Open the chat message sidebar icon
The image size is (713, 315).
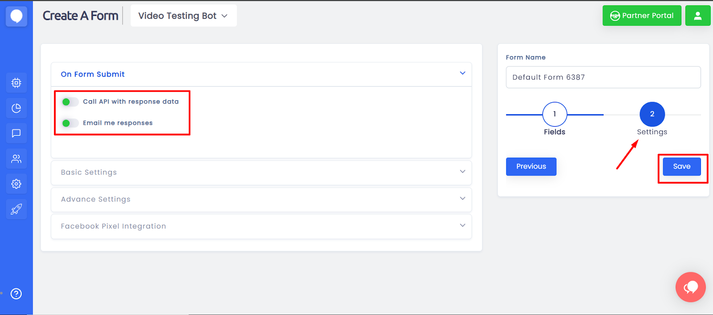(x=16, y=133)
